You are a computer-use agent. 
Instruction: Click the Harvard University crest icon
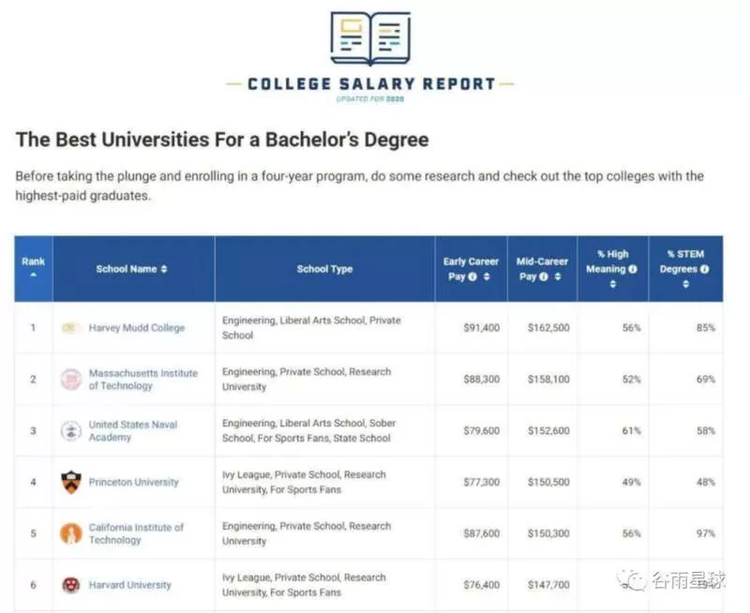click(71, 585)
